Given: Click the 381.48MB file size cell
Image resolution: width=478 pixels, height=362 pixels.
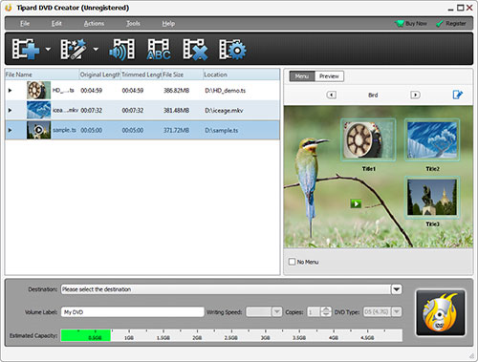Looking at the screenshot, I should coord(176,110).
